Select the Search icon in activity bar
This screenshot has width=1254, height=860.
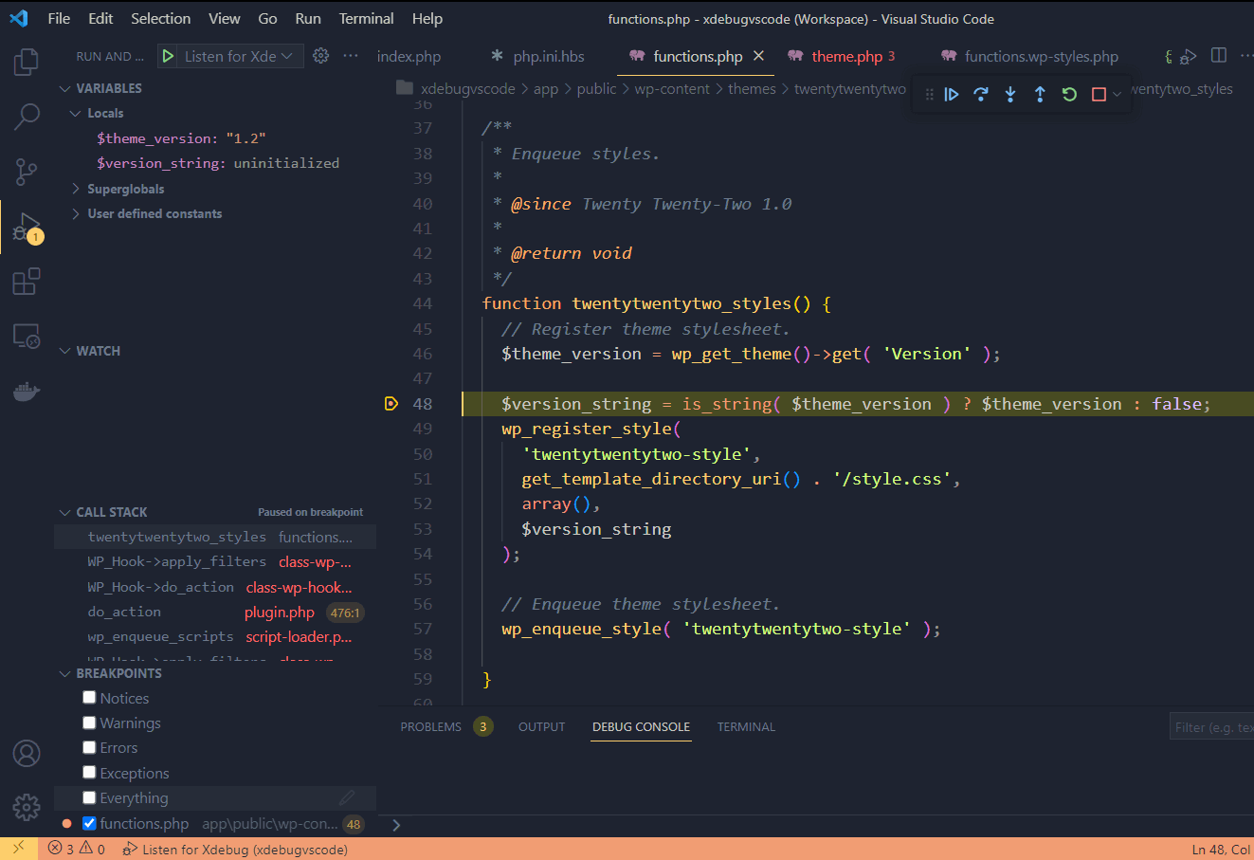(x=26, y=116)
